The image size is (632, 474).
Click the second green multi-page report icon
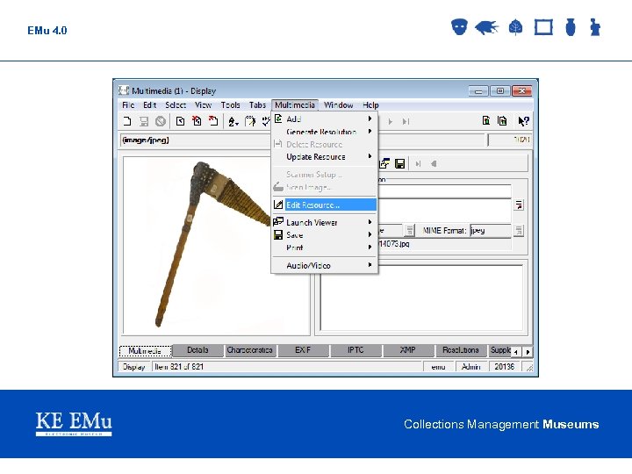coord(502,120)
